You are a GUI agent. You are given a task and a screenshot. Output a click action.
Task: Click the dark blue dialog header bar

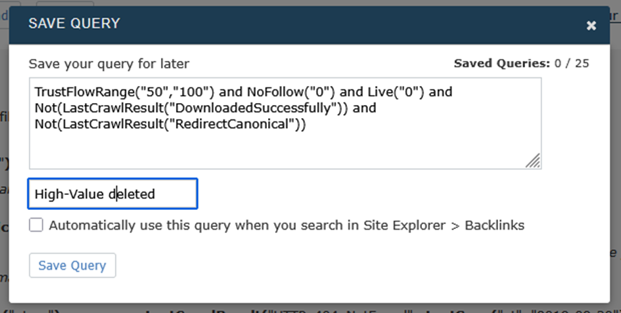point(329,25)
